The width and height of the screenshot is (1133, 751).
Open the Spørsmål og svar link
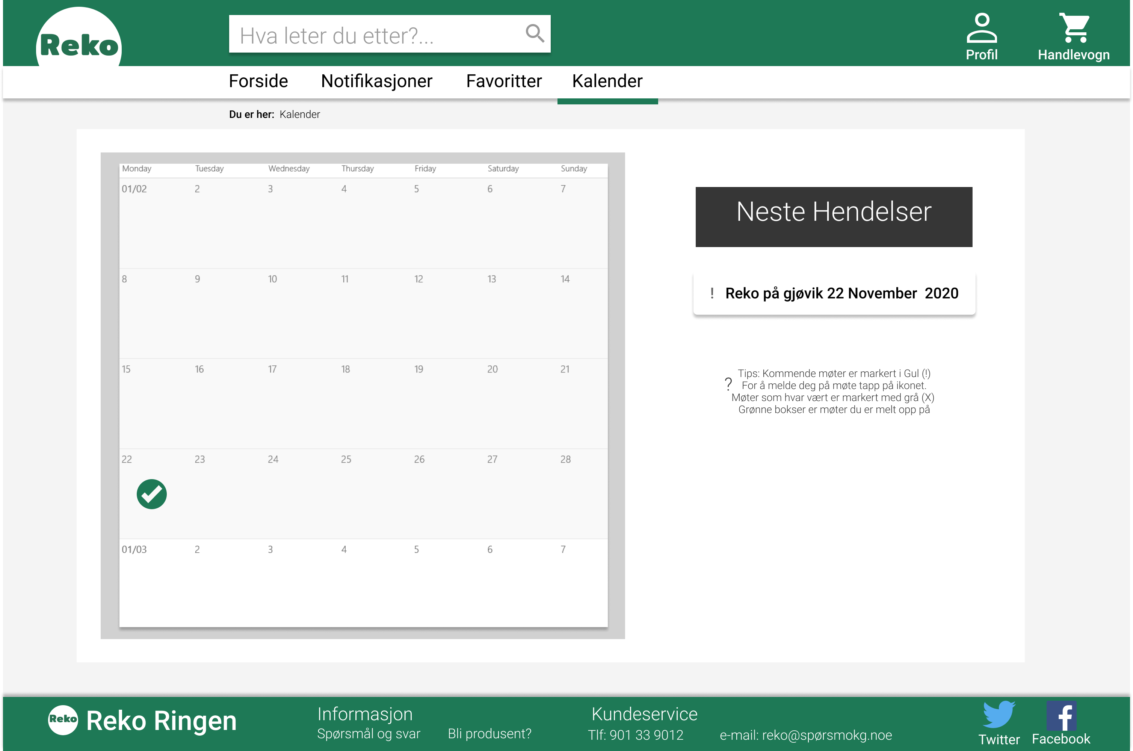pyautogui.click(x=369, y=734)
